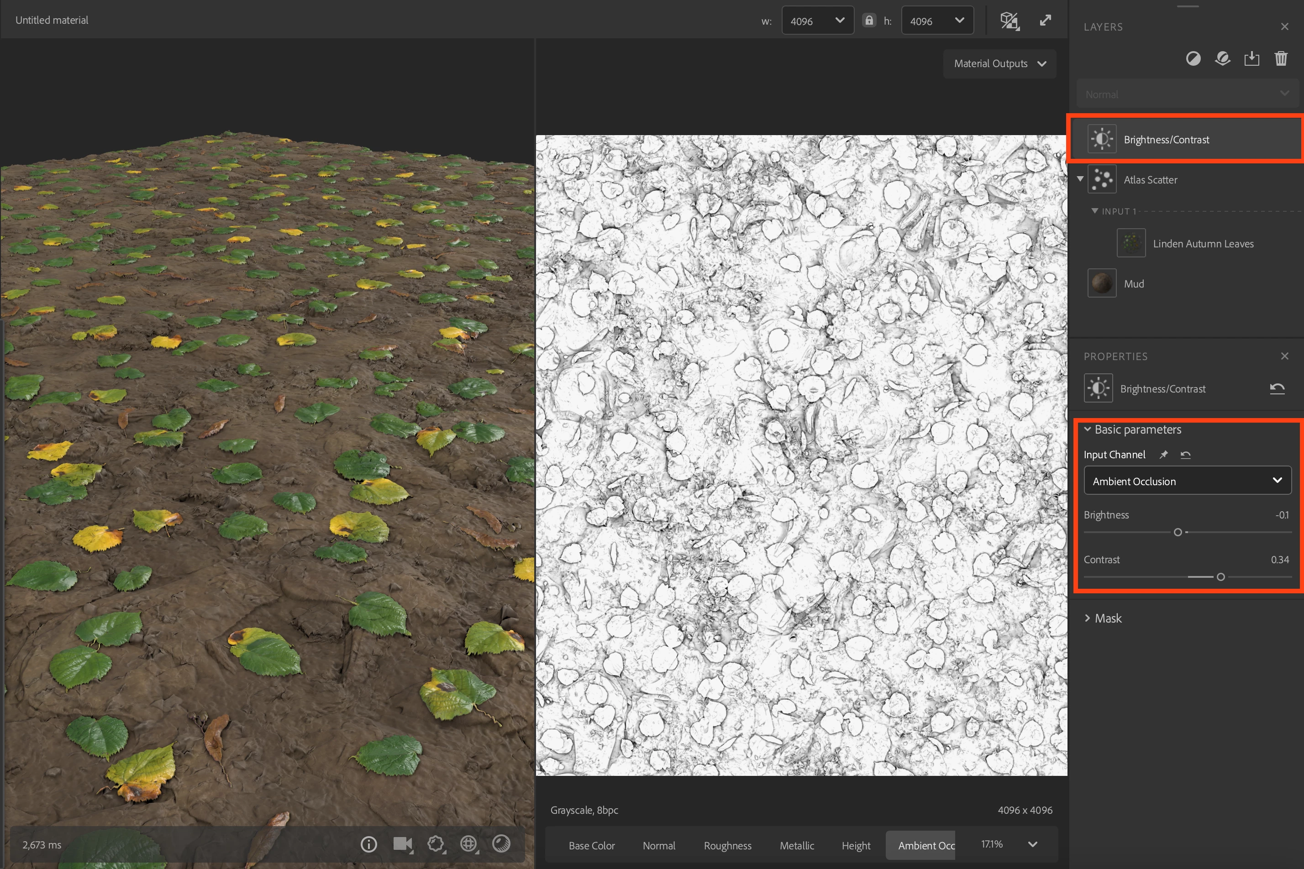Delete selected layer with trash icon
The width and height of the screenshot is (1304, 869).
[x=1281, y=59]
